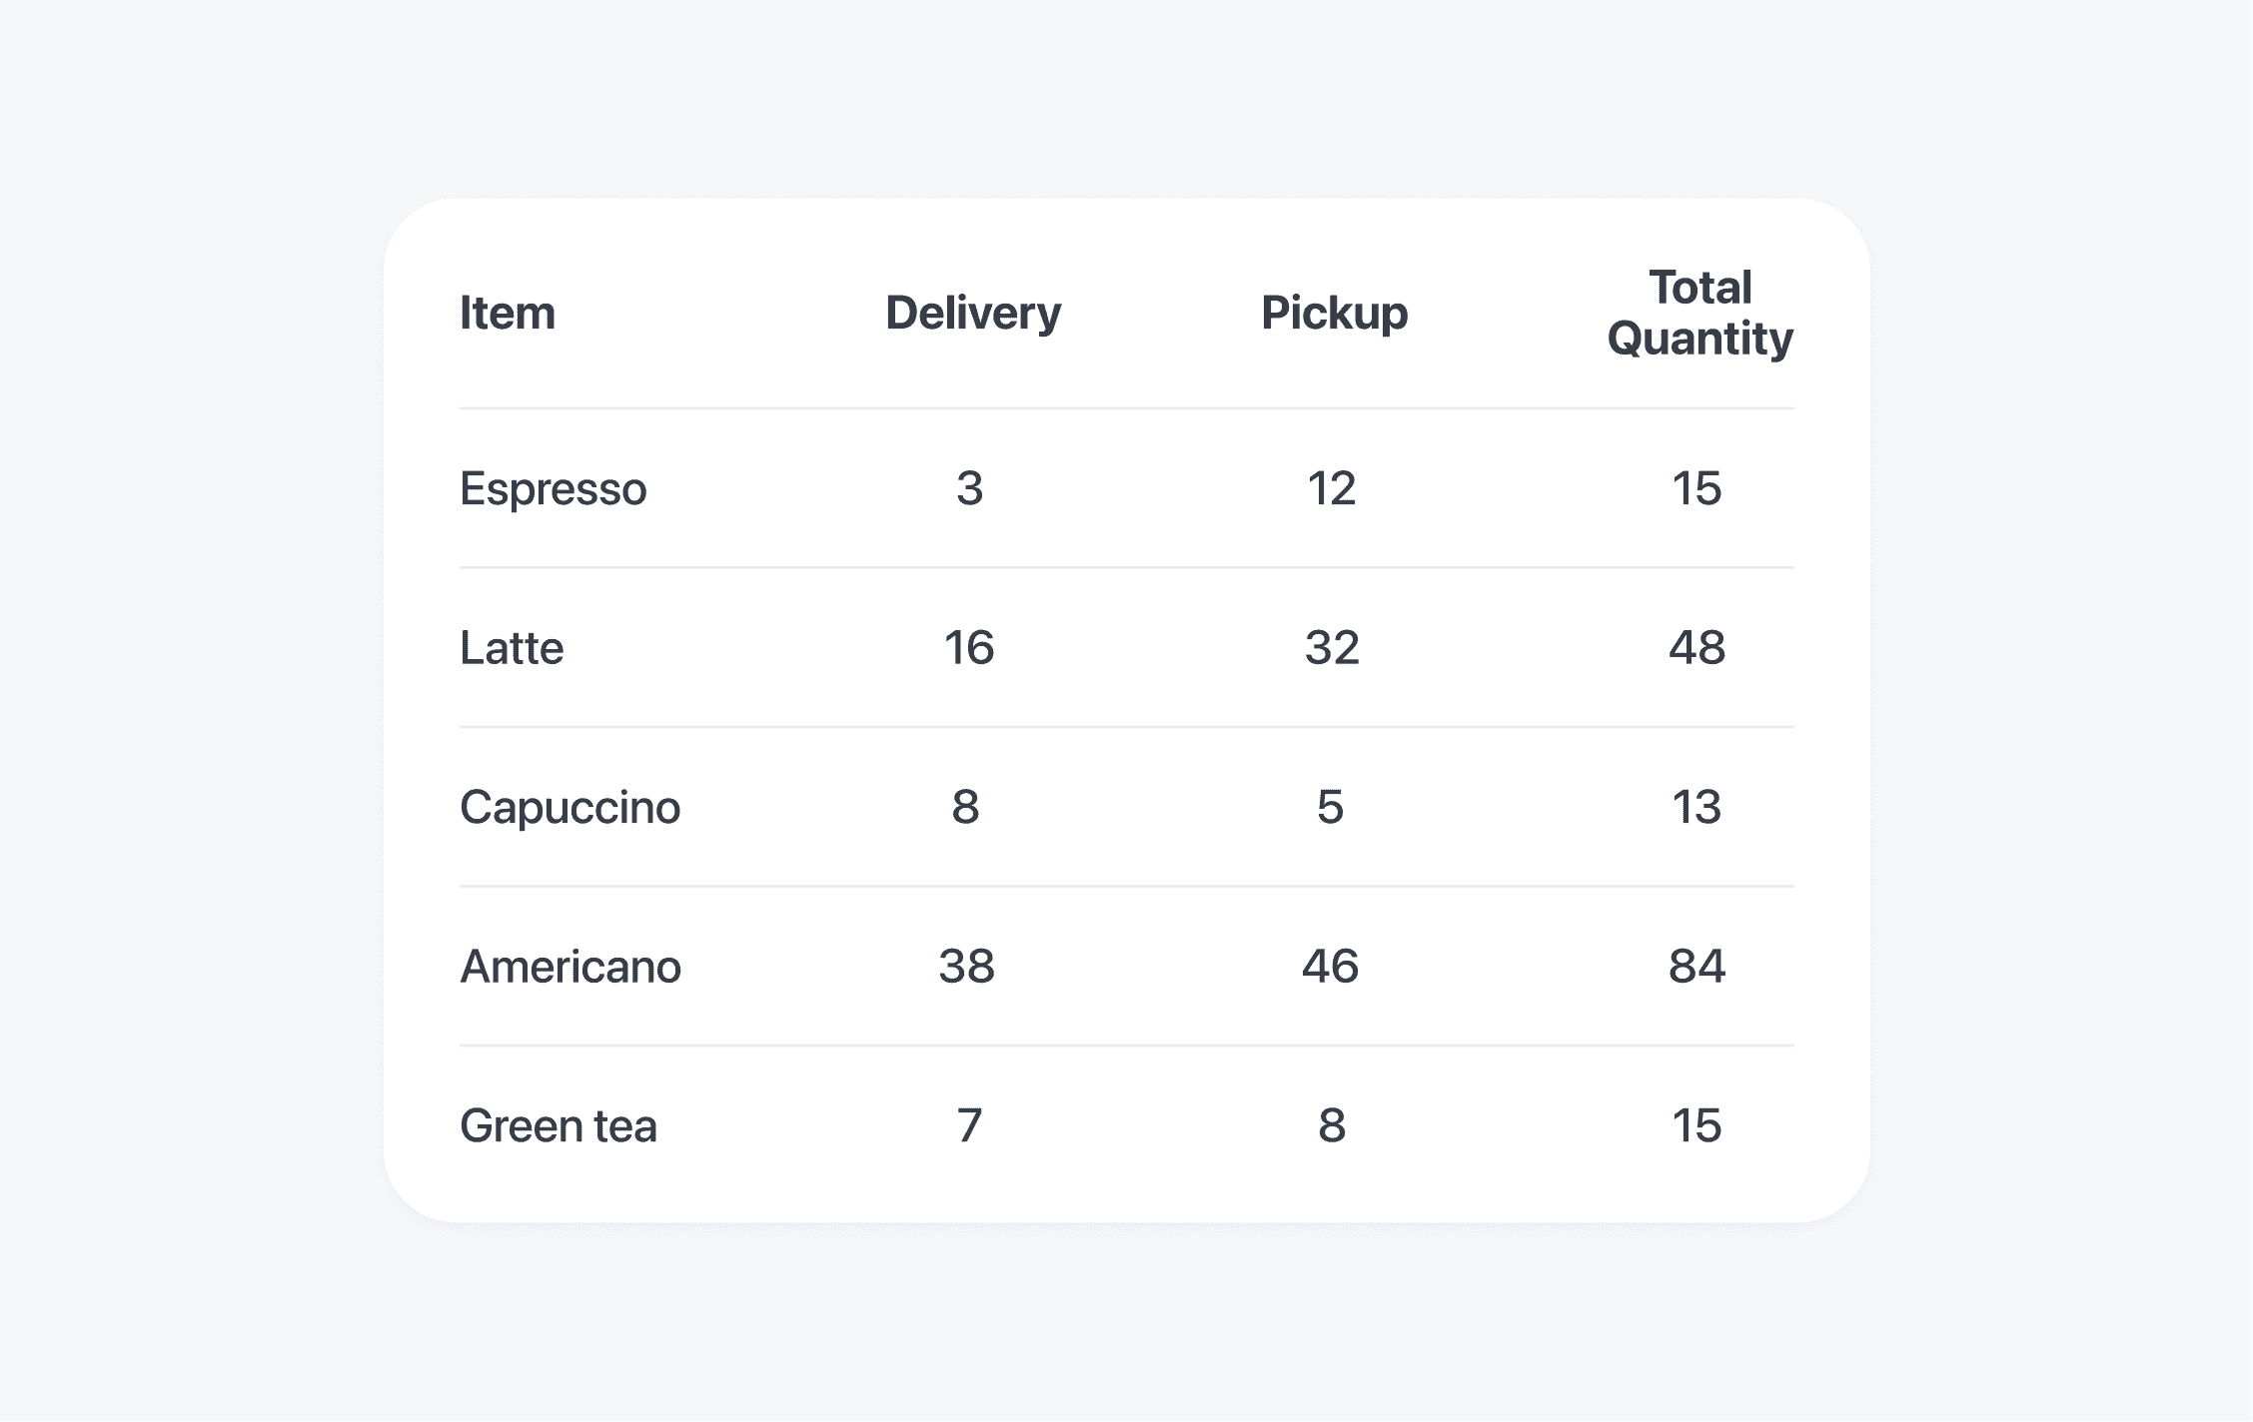Click Green tea's Delivery value 7

[969, 1126]
